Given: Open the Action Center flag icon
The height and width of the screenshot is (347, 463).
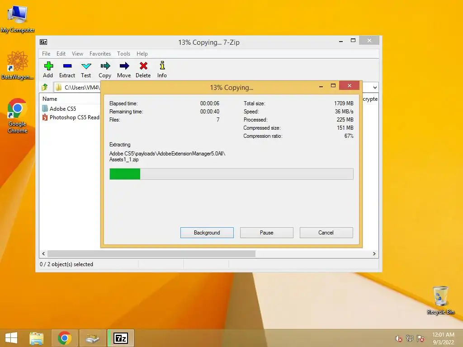Looking at the screenshot, I should [x=420, y=338].
